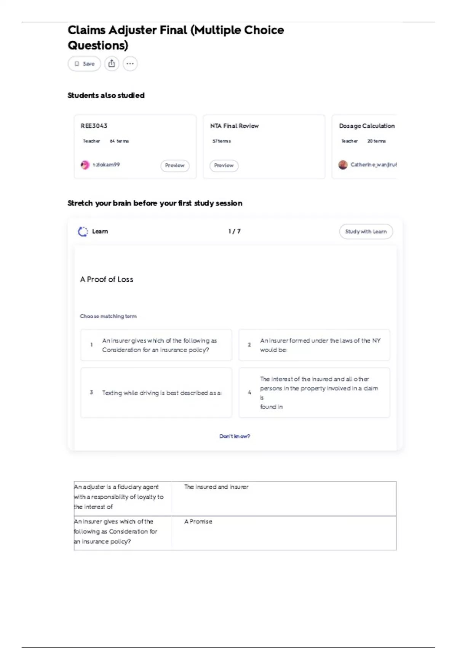This screenshot has height=648, width=457.
Task: Open the Dosage Calculation card
Action: pos(367,126)
